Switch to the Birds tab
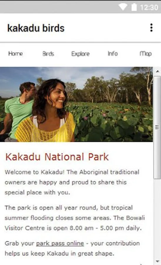 48,54
